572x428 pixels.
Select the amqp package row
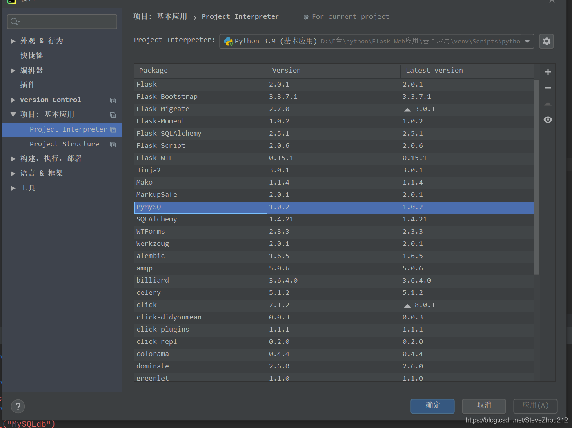click(x=334, y=268)
